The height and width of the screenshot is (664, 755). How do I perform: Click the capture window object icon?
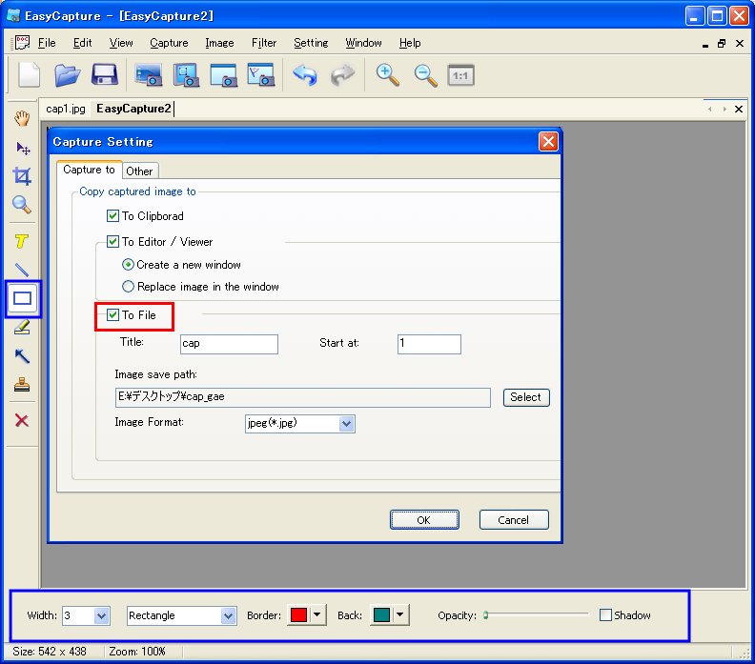pyautogui.click(x=186, y=75)
